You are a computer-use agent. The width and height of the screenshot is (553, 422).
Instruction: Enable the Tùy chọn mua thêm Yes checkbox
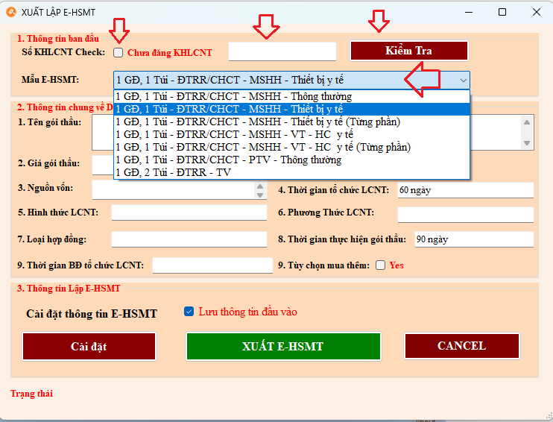[x=381, y=265]
